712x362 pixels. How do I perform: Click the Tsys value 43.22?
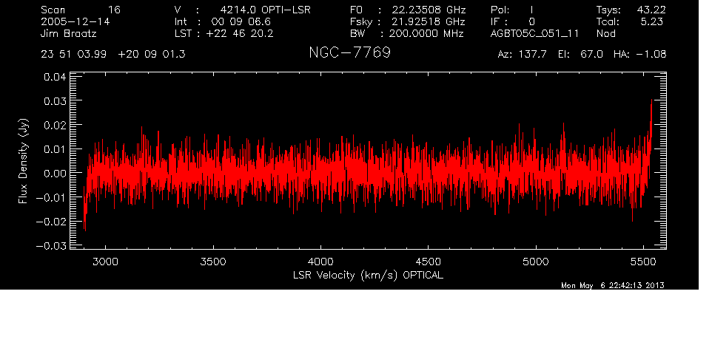coord(653,10)
